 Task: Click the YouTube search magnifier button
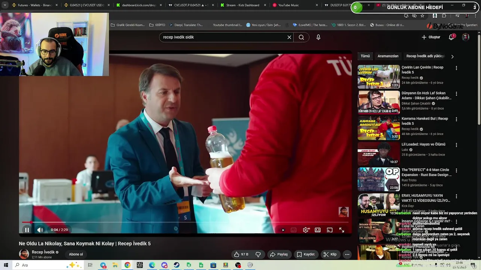(x=301, y=37)
